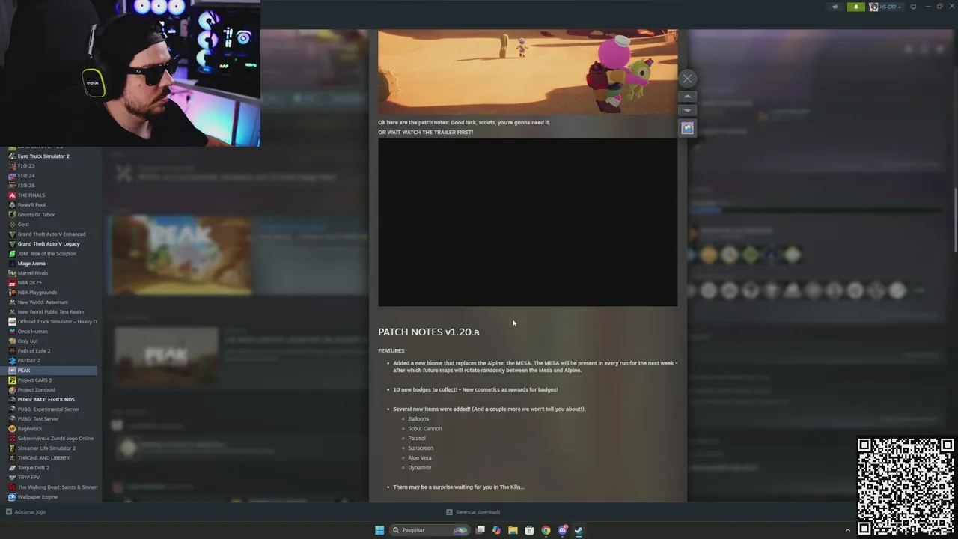Click Offroad Truck Simulator game icon
Viewport: 958px width, 539px height.
[12, 321]
